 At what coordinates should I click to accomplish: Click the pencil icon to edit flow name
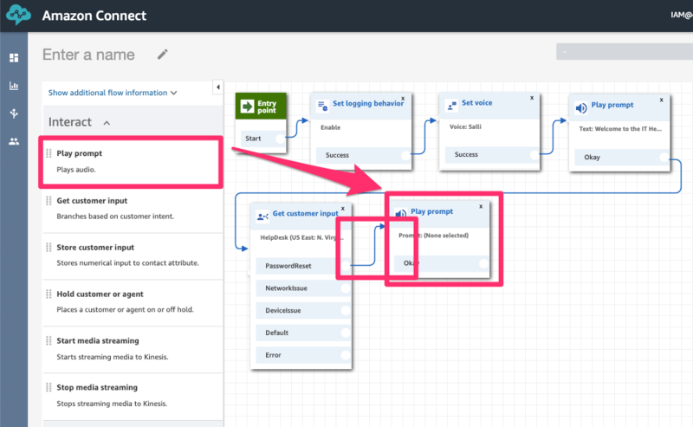pos(163,55)
